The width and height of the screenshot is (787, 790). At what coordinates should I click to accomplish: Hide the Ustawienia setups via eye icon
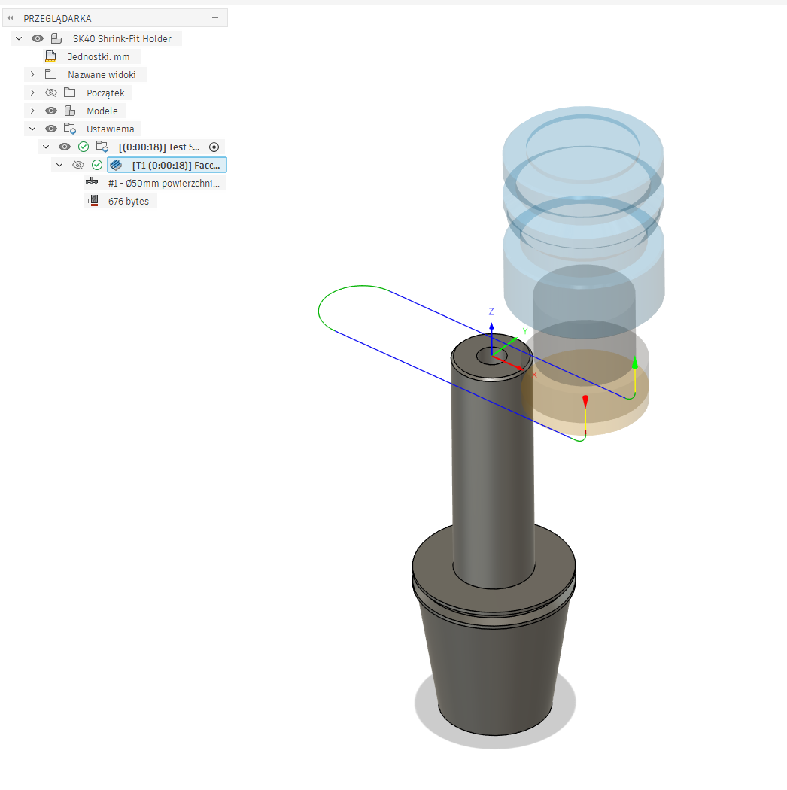(51, 129)
